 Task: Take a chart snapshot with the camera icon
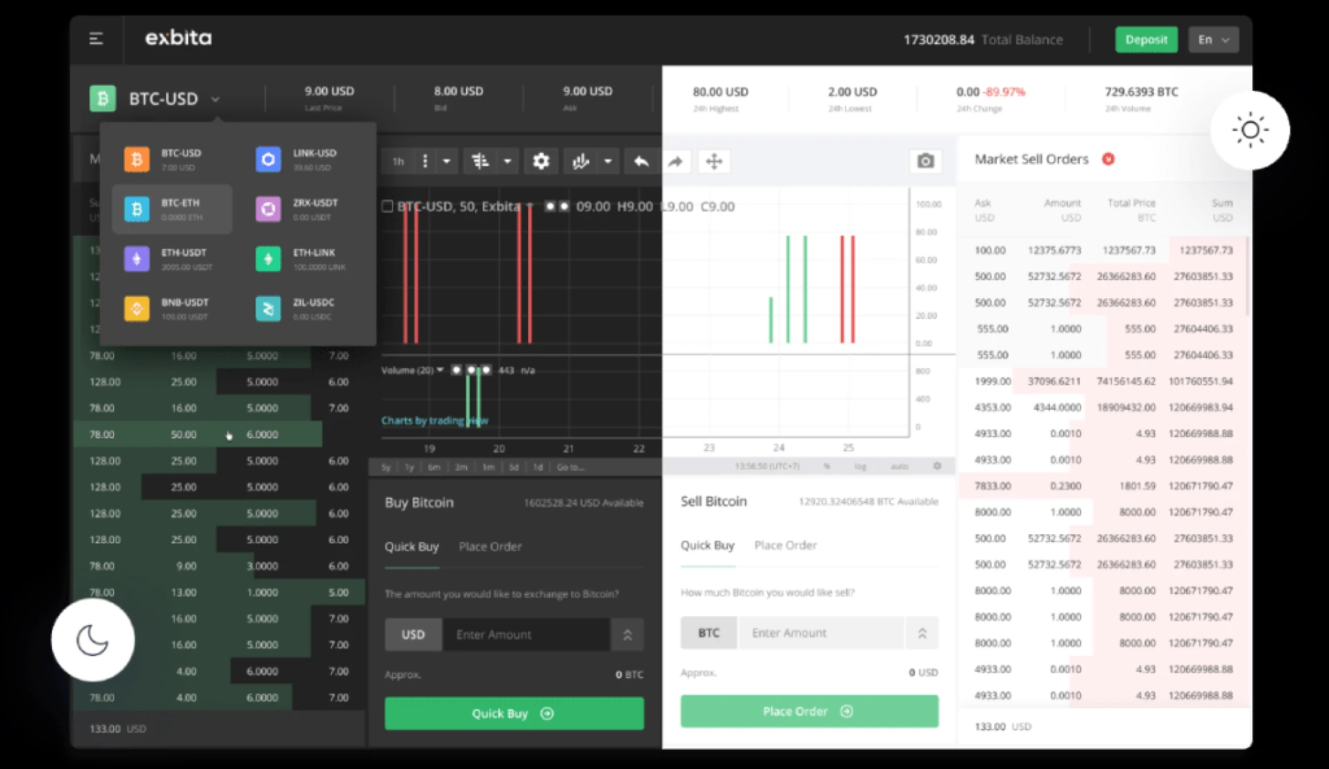pos(925,161)
